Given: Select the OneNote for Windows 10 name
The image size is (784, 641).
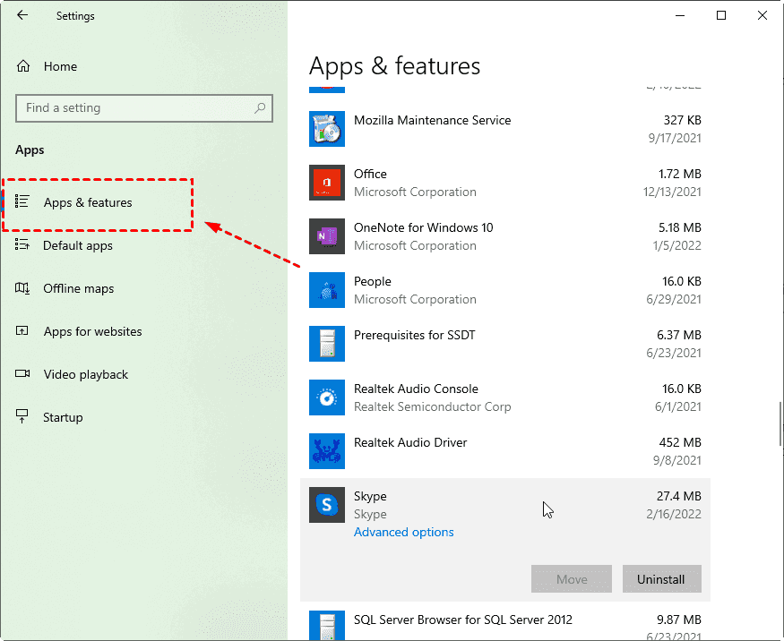Looking at the screenshot, I should [x=424, y=227].
